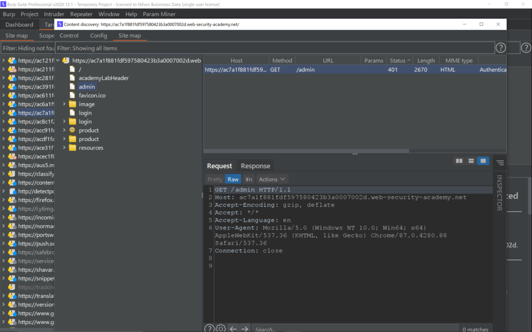
Task: Click the 401 status cell
Action: 400,69
